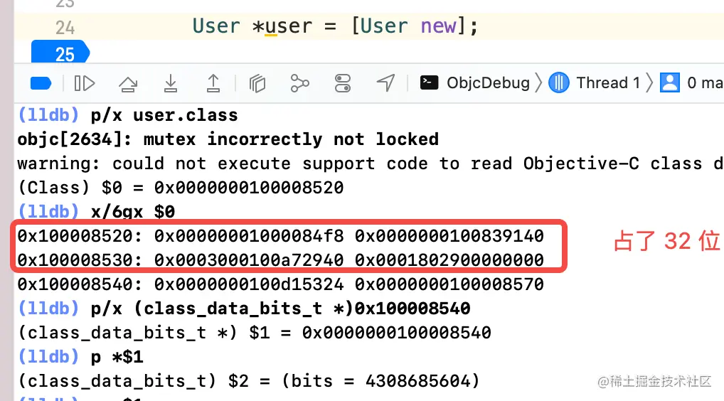Click the memory address line 0x100008540

(281, 284)
